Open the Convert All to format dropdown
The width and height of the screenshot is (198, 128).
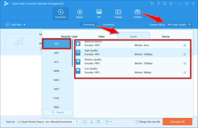tap(179, 25)
